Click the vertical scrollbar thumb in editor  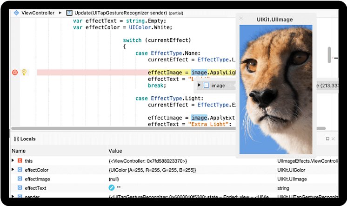pos(329,54)
